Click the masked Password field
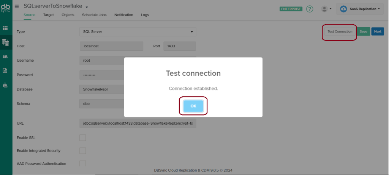Image resolution: width=389 pixels, height=175 pixels. tap(102, 75)
